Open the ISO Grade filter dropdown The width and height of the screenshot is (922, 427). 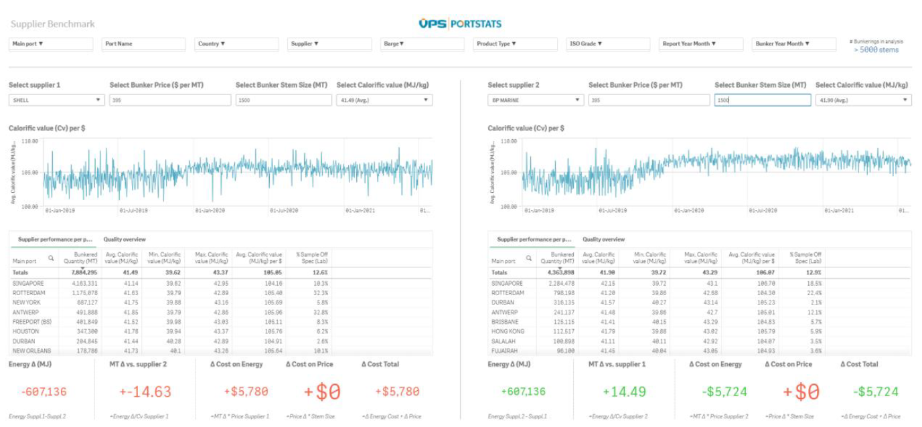[x=607, y=44]
